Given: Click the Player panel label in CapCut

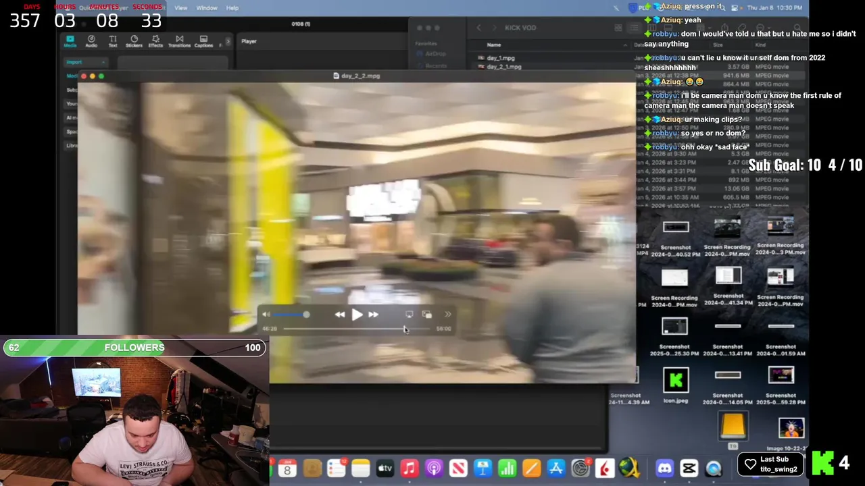Looking at the screenshot, I should [249, 41].
